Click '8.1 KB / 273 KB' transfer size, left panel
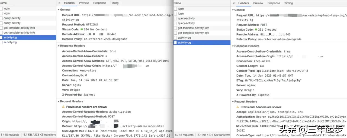Image resolution: width=347 pixels, height=138 pixels. [x=40, y=134]
